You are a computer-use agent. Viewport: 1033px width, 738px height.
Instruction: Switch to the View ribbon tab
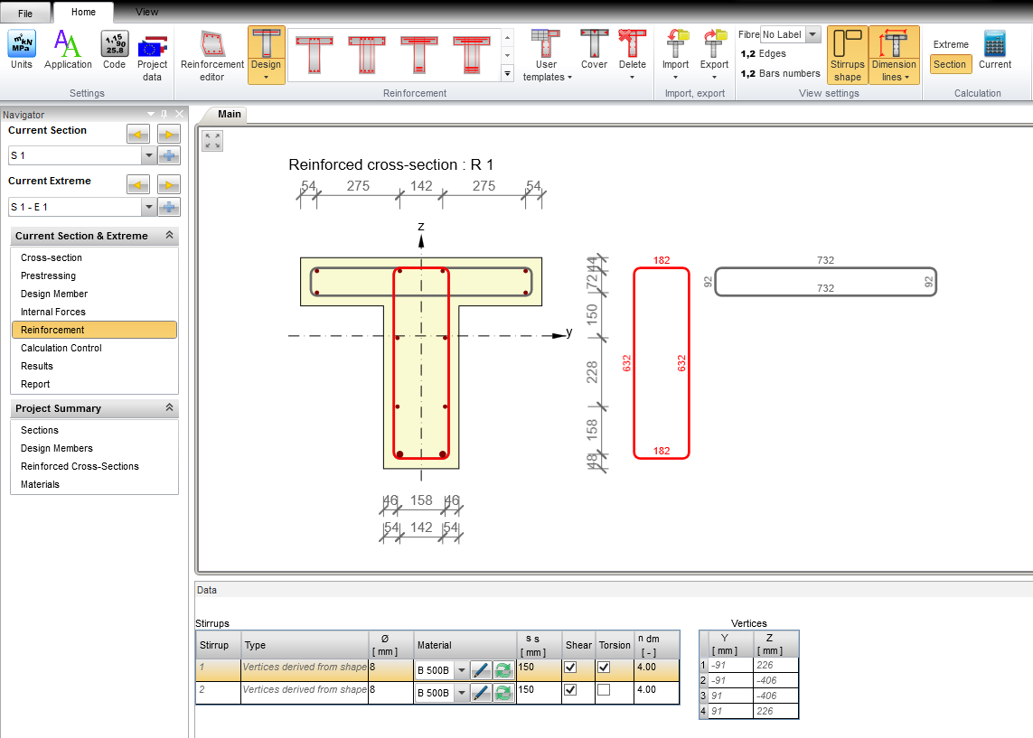tap(146, 13)
